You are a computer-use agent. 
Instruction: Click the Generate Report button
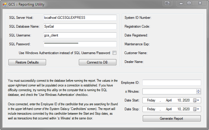[172, 119]
